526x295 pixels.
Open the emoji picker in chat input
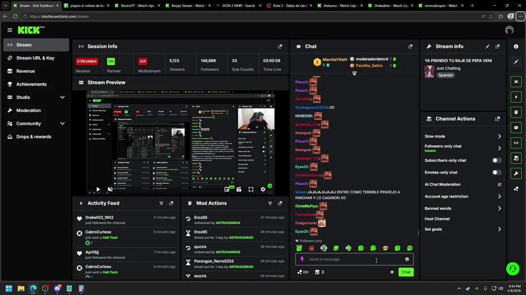click(x=407, y=259)
